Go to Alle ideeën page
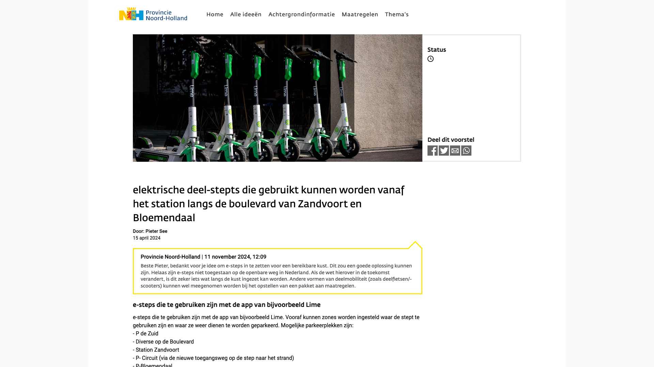 point(246,14)
